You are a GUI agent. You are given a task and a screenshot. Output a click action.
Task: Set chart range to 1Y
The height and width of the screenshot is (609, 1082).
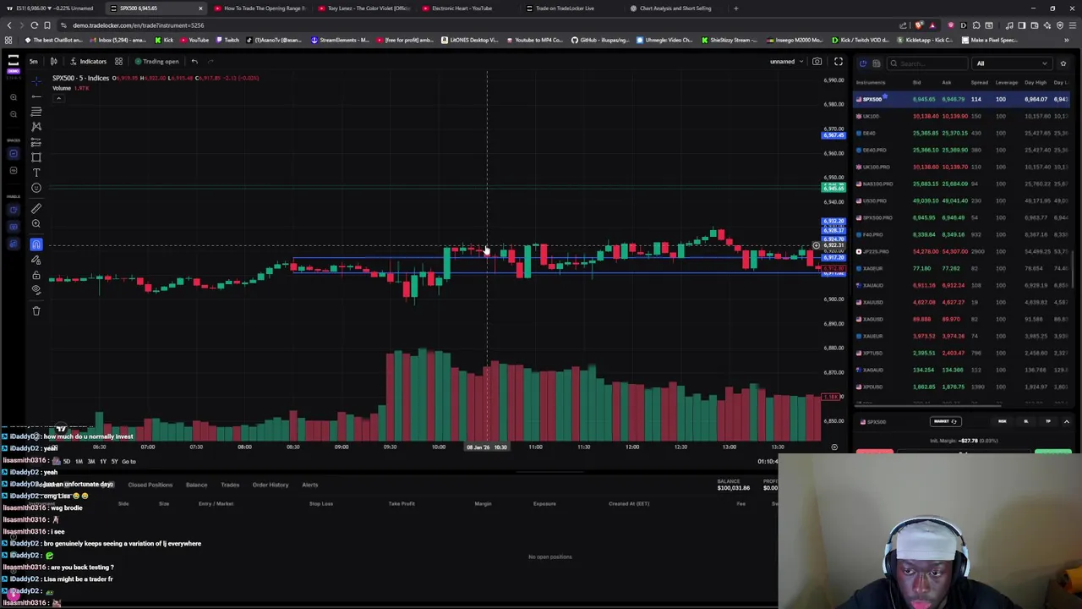pyautogui.click(x=102, y=461)
